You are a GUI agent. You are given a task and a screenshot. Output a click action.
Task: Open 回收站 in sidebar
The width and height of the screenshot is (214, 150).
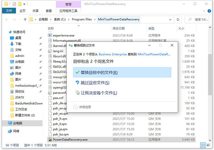point(20,91)
